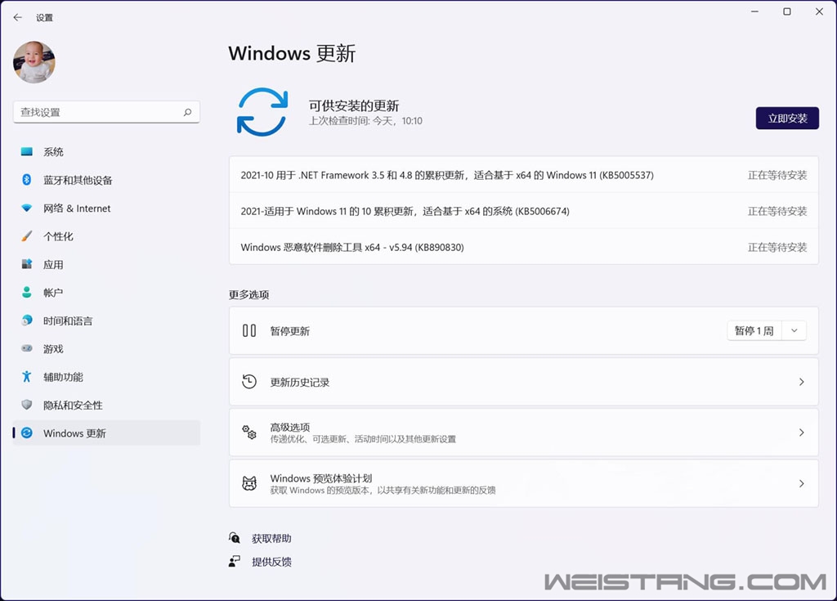This screenshot has height=601, width=837.
Task: Click the 更新历史记录 clock icon
Action: [x=249, y=381]
